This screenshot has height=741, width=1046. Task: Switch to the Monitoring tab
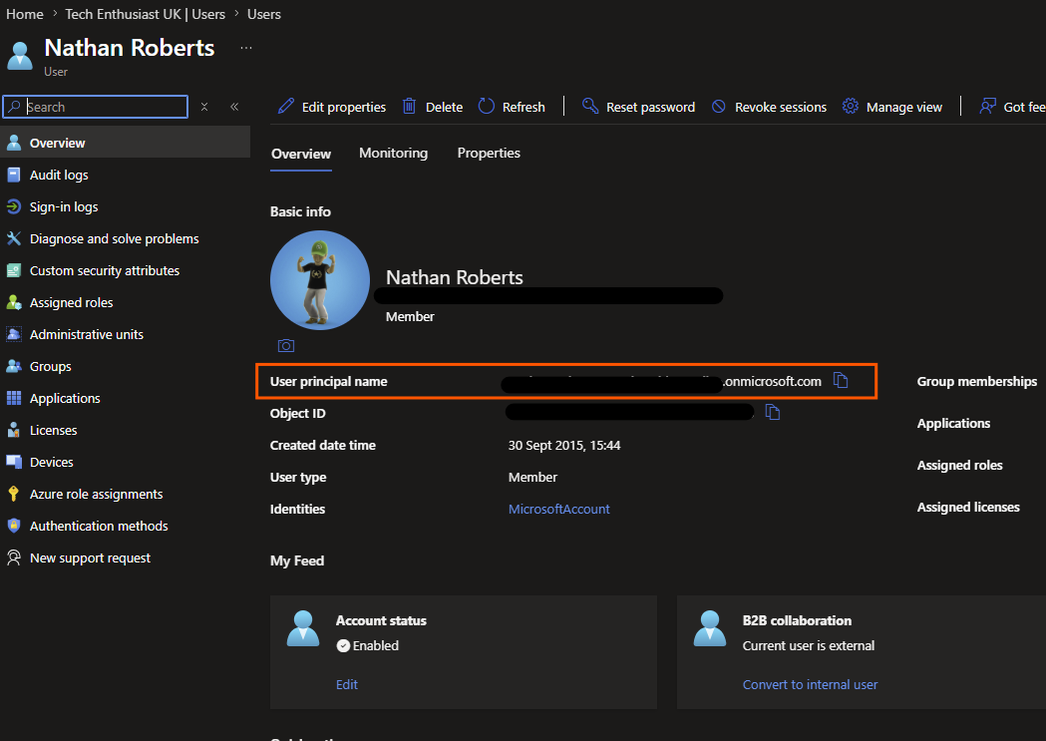393,154
